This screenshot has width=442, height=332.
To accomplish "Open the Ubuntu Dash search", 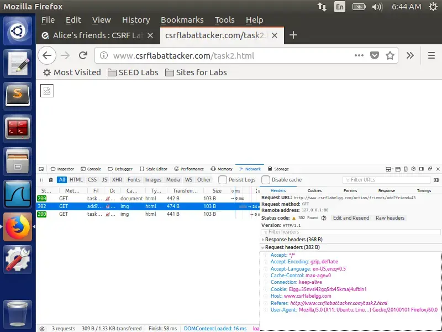I will point(18,31).
